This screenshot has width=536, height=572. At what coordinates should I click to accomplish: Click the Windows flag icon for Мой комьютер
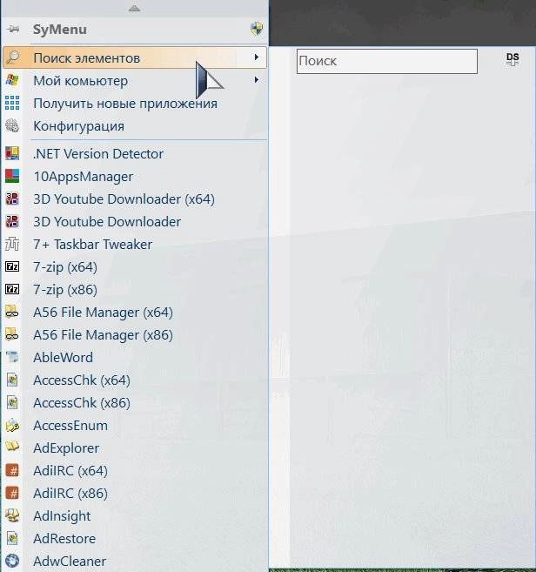pyautogui.click(x=12, y=80)
